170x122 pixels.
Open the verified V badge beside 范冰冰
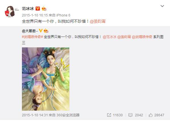[x=38, y=9]
